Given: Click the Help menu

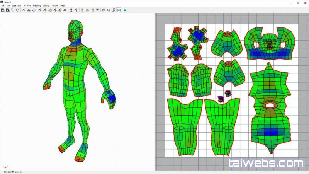Looking at the screenshot, I should coord(63,5).
